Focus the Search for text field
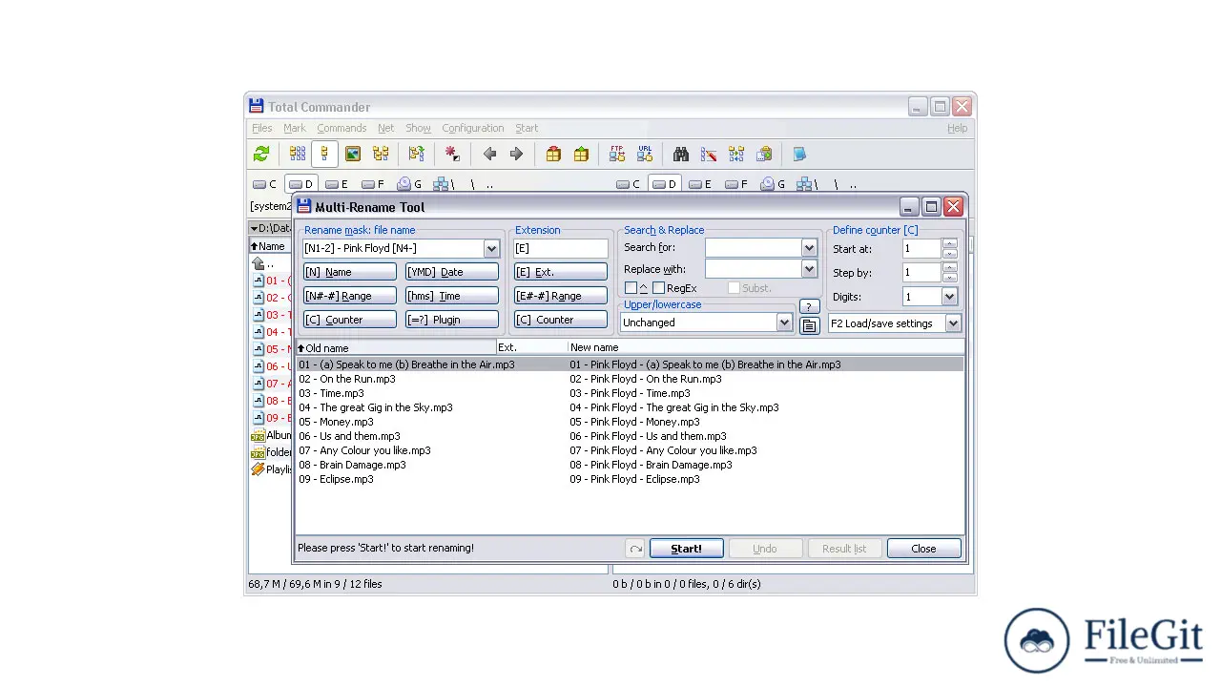The image size is (1221, 687). click(x=753, y=247)
